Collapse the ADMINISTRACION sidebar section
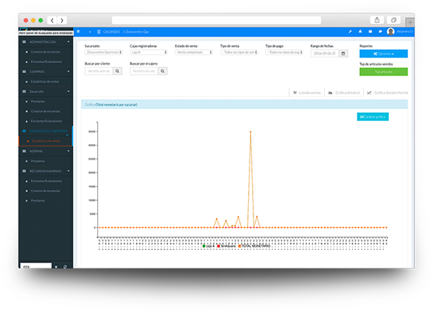This screenshot has height=313, width=433. coord(46,42)
